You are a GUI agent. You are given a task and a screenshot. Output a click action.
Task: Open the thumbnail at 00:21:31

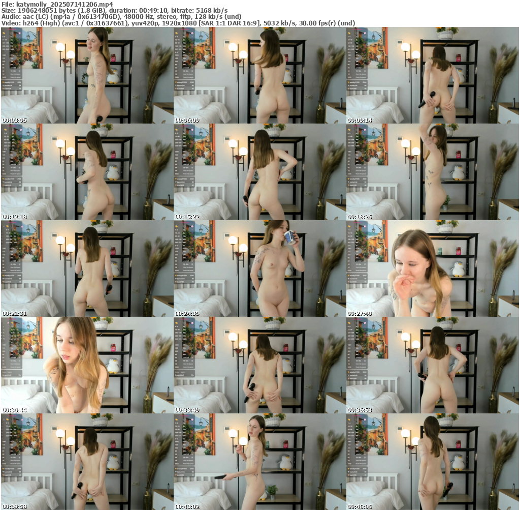tap(87, 268)
